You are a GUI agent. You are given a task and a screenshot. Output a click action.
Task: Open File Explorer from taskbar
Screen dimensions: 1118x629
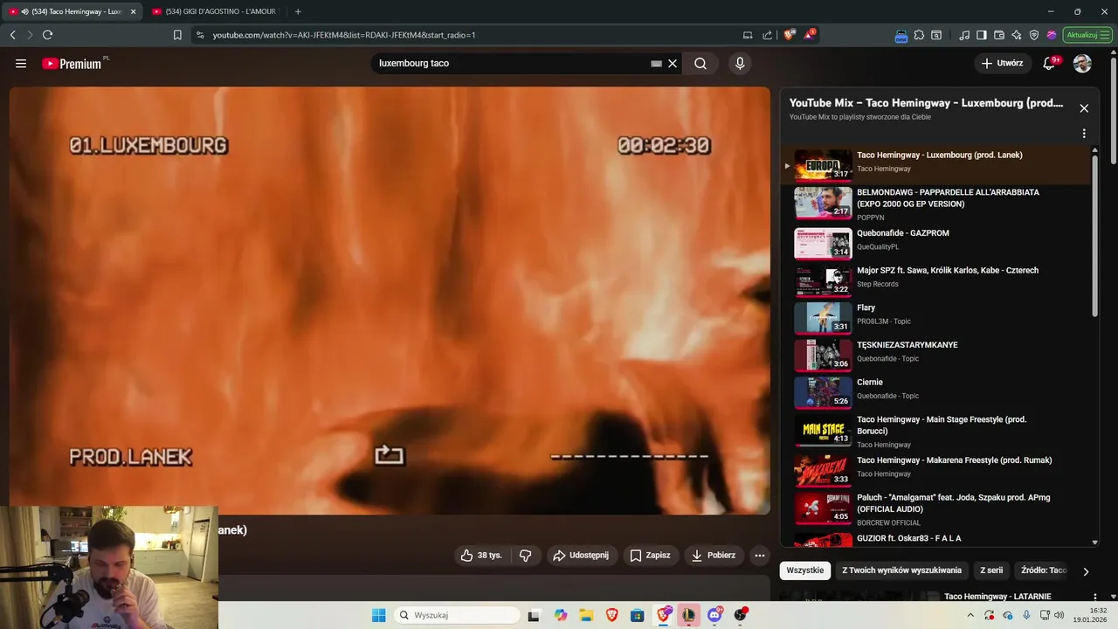586,615
